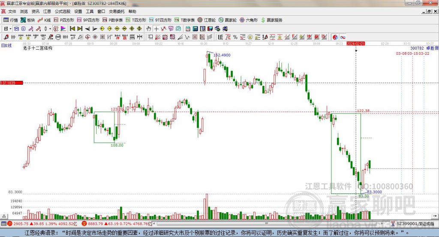This screenshot has width=439, height=237.
Task: Open the calendar date icon
Action: click(188, 29)
